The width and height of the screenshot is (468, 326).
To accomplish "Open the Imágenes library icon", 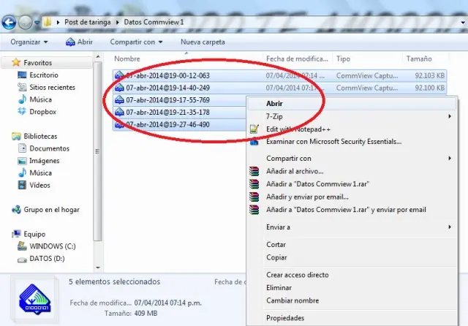I will coord(22,161).
